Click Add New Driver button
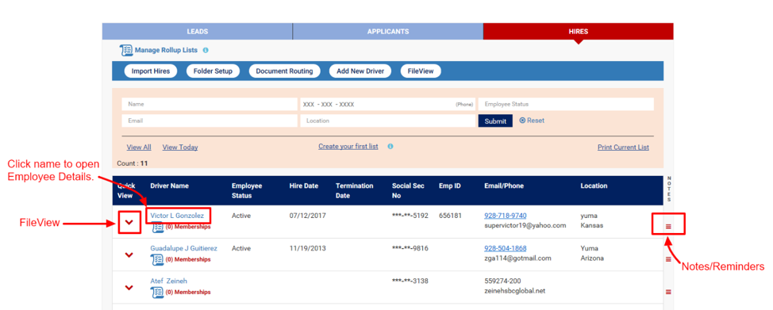 (360, 71)
